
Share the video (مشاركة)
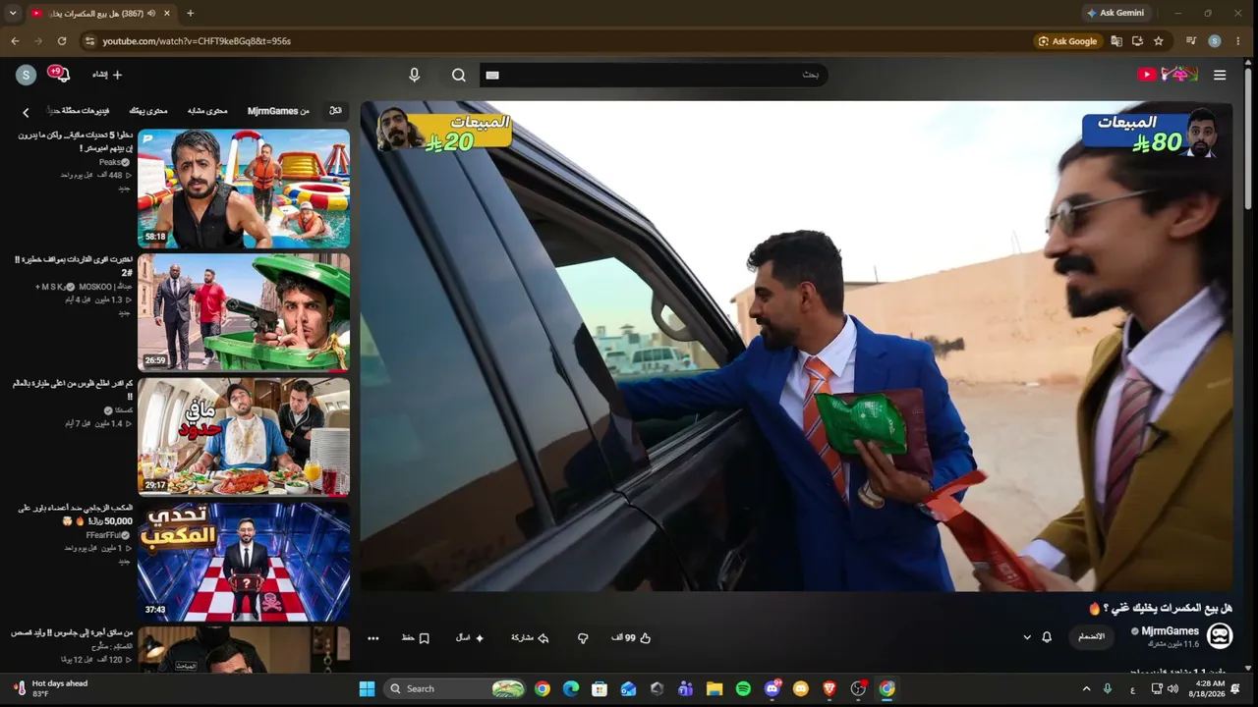[530, 637]
